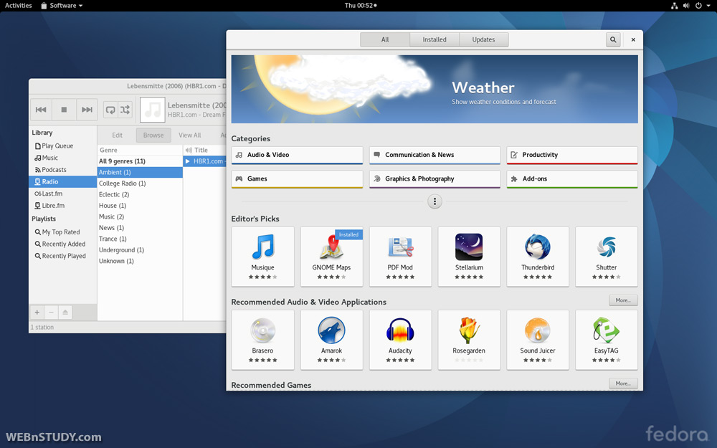Screen dimensions: 717x448
Task: Click More for Recommended Audio & Video
Action: click(623, 300)
